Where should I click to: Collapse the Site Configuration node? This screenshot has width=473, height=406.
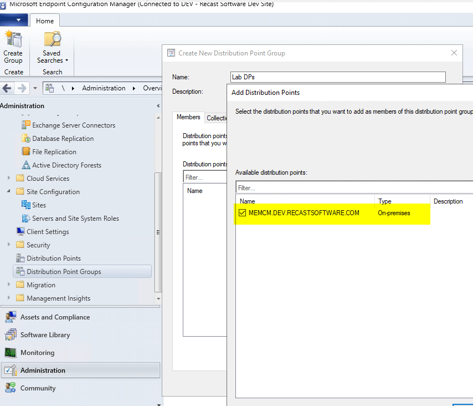coord(9,191)
